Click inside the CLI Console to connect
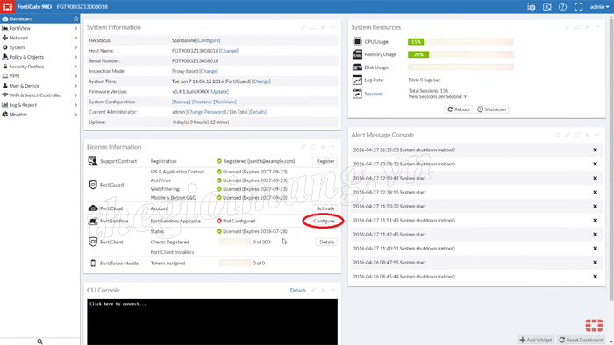The image size is (614, 345). [x=212, y=321]
